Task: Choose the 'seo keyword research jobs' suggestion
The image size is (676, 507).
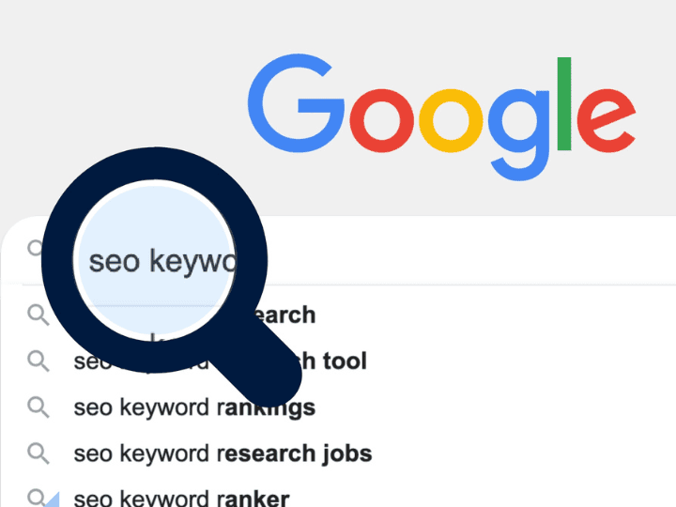Action: [x=223, y=454]
